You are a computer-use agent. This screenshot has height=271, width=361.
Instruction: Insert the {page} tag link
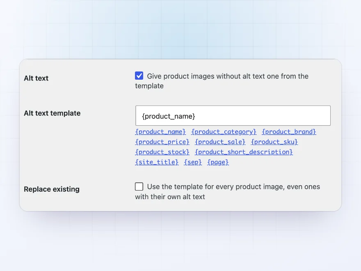(218, 162)
